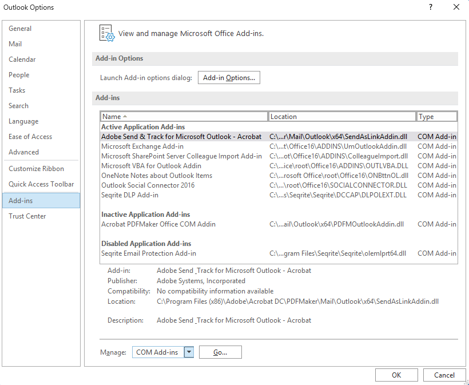
Task: Click the Office Add-ins management icon
Action: (106, 33)
